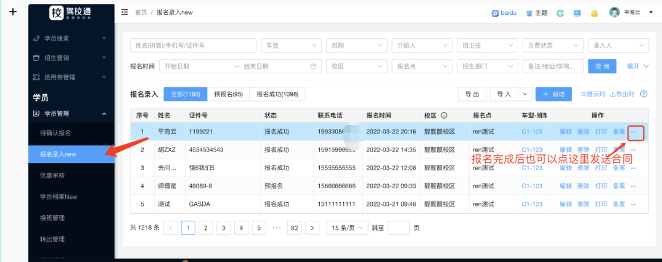Click the 驾校通 logo

click(x=70, y=13)
